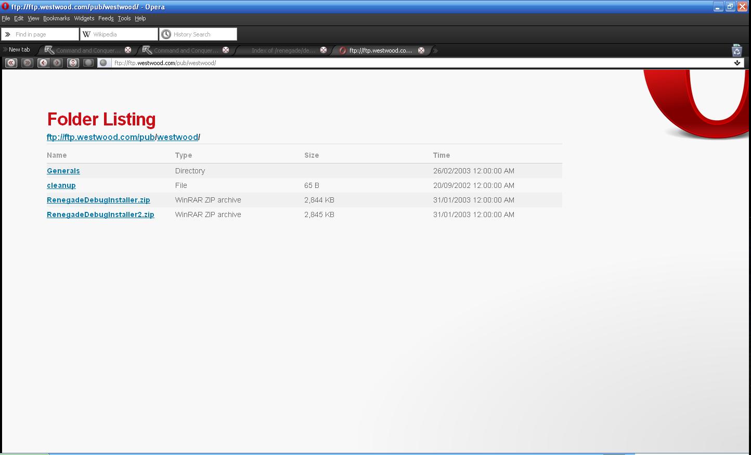The height and width of the screenshot is (455, 751).
Task: Click the History Search field
Action: pos(203,34)
